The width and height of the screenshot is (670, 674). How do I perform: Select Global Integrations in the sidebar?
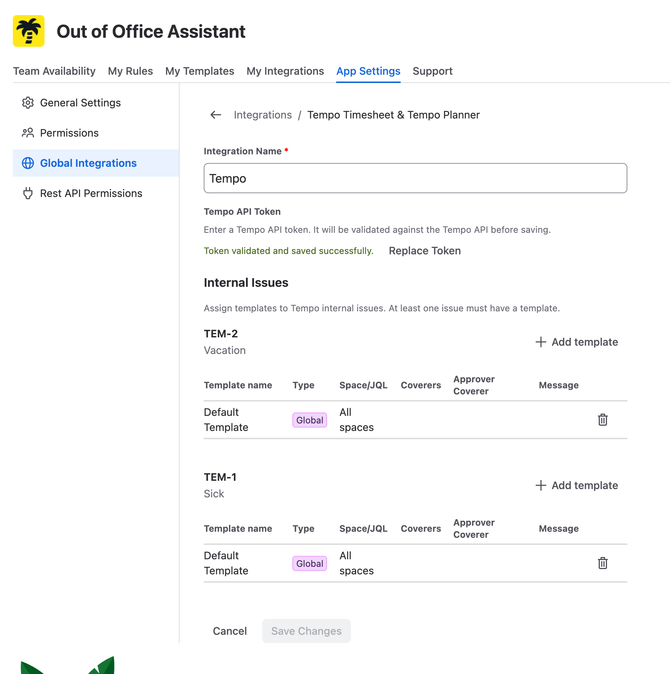tap(96, 163)
